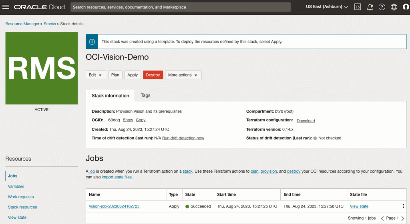Expand the Edit dropdown button
The height and width of the screenshot is (224, 410).
(x=96, y=75)
